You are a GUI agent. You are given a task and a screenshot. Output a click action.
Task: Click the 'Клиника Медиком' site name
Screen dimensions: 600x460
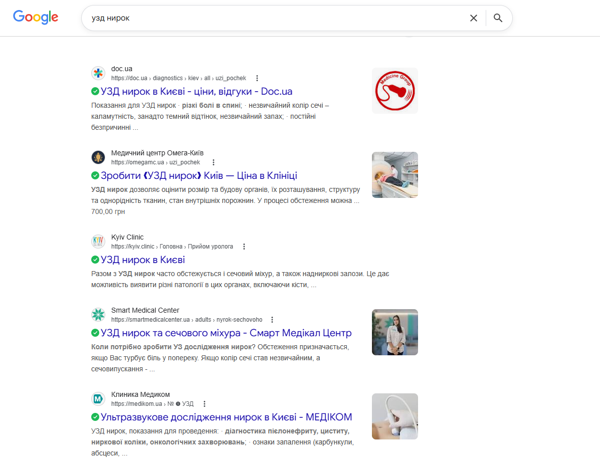click(140, 394)
